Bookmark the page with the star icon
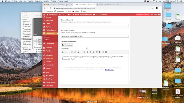 point(153,8)
